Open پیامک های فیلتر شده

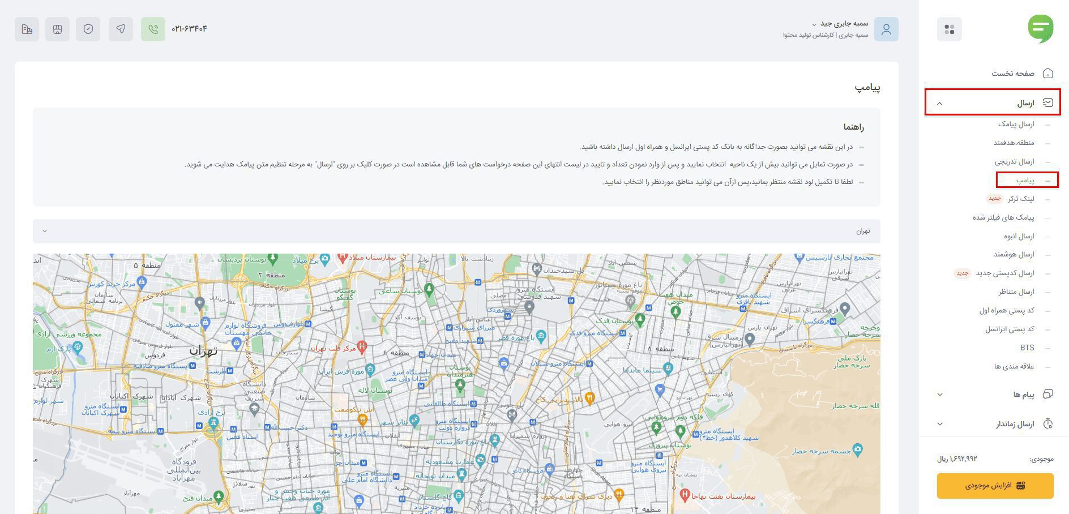[1003, 217]
